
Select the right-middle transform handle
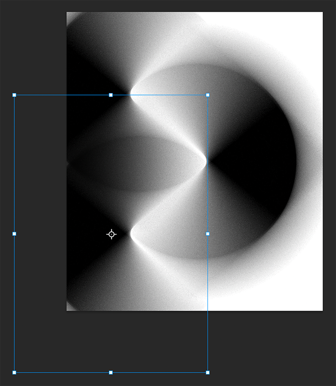[208, 234]
